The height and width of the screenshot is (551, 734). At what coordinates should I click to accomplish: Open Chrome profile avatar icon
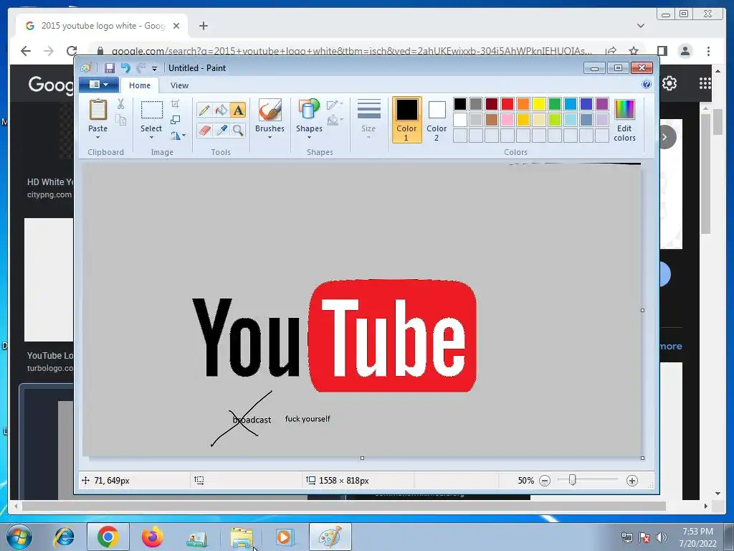(x=685, y=51)
